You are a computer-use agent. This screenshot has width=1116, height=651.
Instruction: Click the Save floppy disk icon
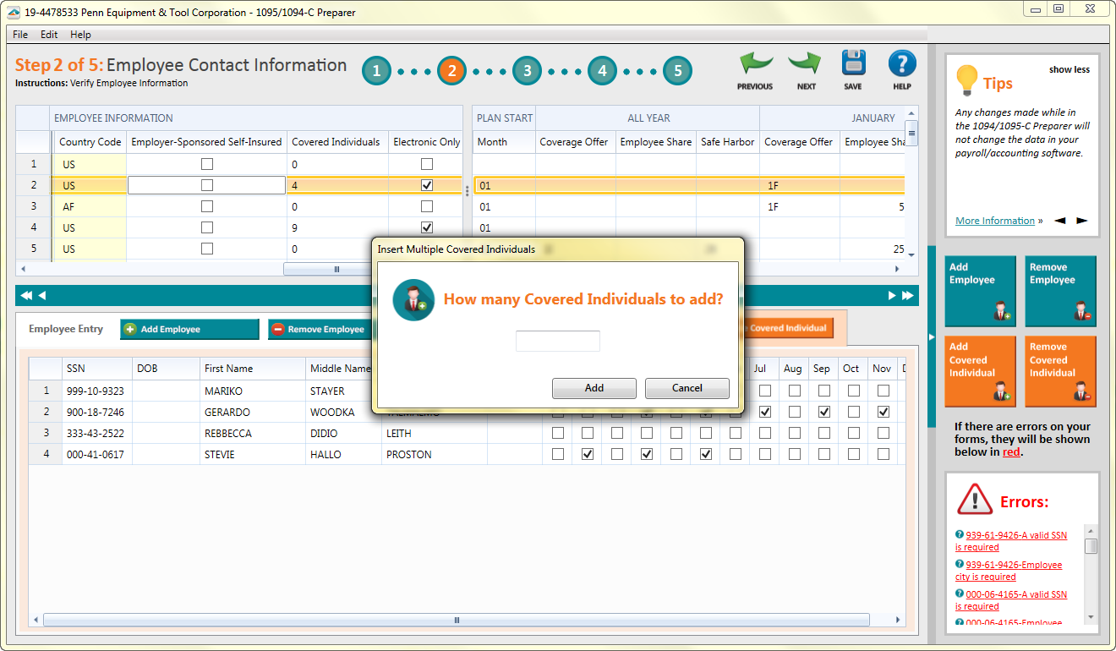pyautogui.click(x=853, y=65)
